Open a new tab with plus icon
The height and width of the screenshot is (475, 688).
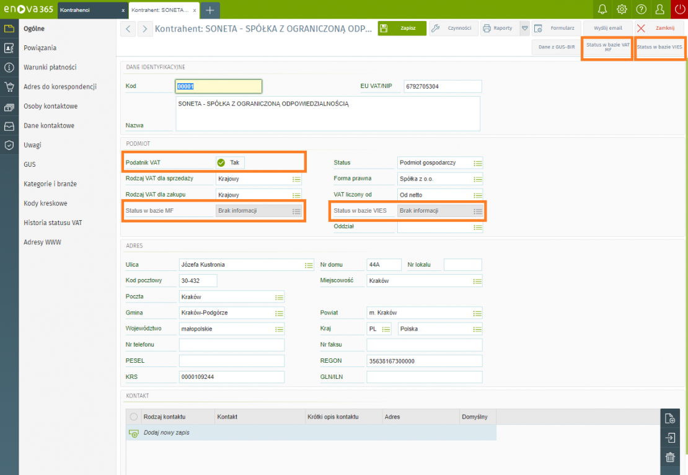click(x=210, y=10)
